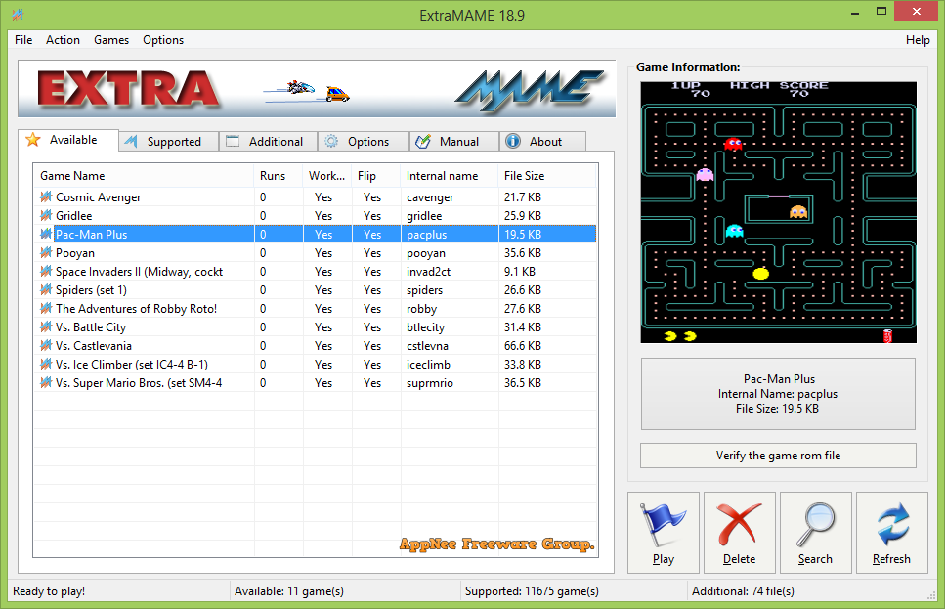Click the window icon on Additional tab
945x609 pixels.
tap(233, 141)
